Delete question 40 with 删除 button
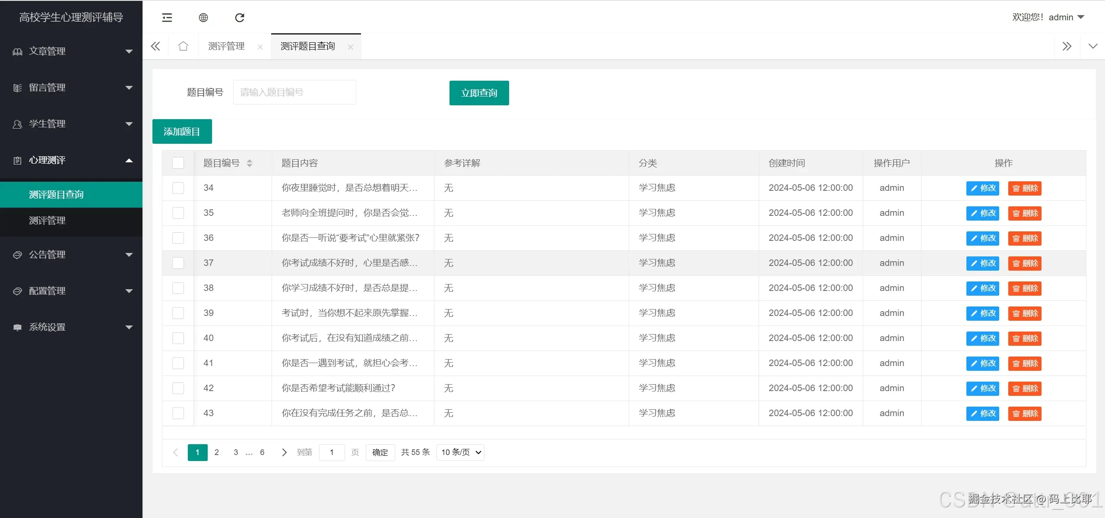This screenshot has width=1105, height=518. 1025,338
